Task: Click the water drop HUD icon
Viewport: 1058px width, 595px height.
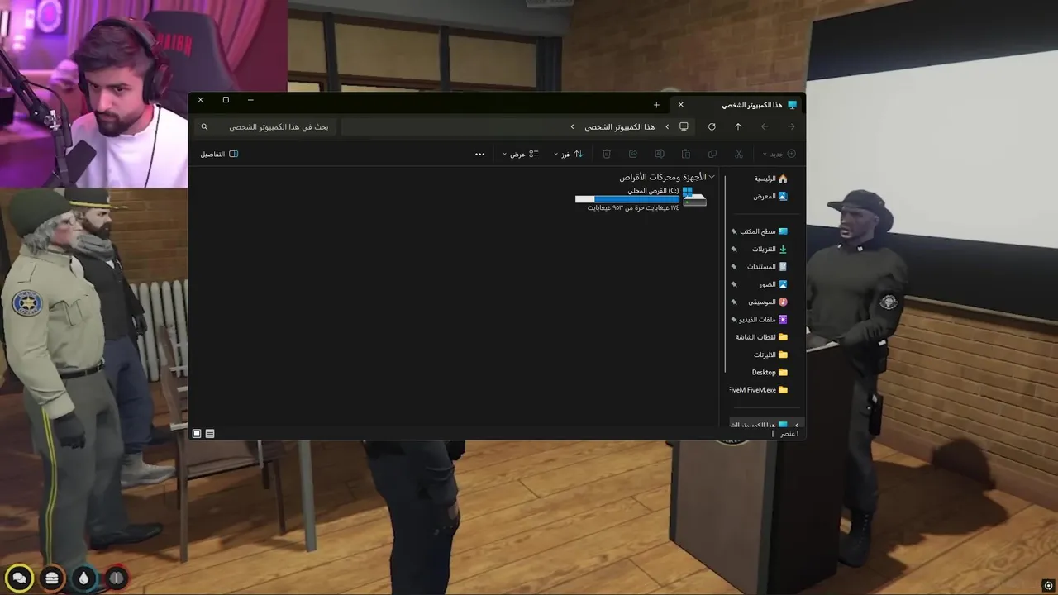Action: (83, 578)
